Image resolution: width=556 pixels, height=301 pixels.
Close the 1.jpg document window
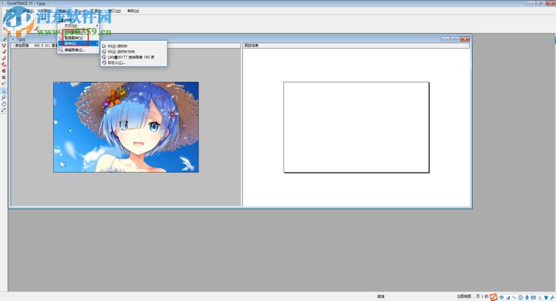pyautogui.click(x=465, y=39)
